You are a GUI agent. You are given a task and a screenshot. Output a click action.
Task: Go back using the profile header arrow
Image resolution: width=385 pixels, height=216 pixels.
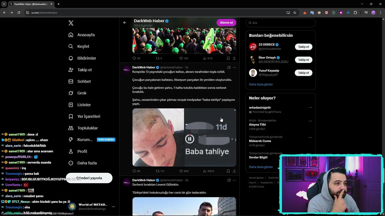click(x=125, y=22)
